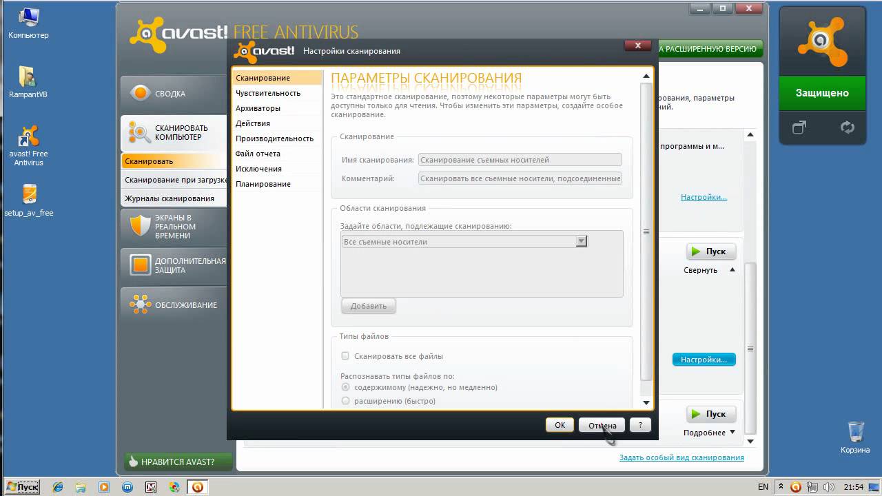Click Имя сканирования input field
This screenshot has width=882, height=496.
click(520, 160)
